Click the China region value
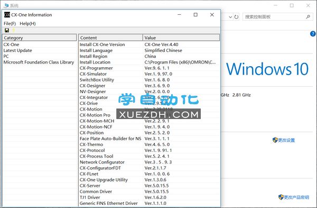317x208 pixels. (150, 56)
